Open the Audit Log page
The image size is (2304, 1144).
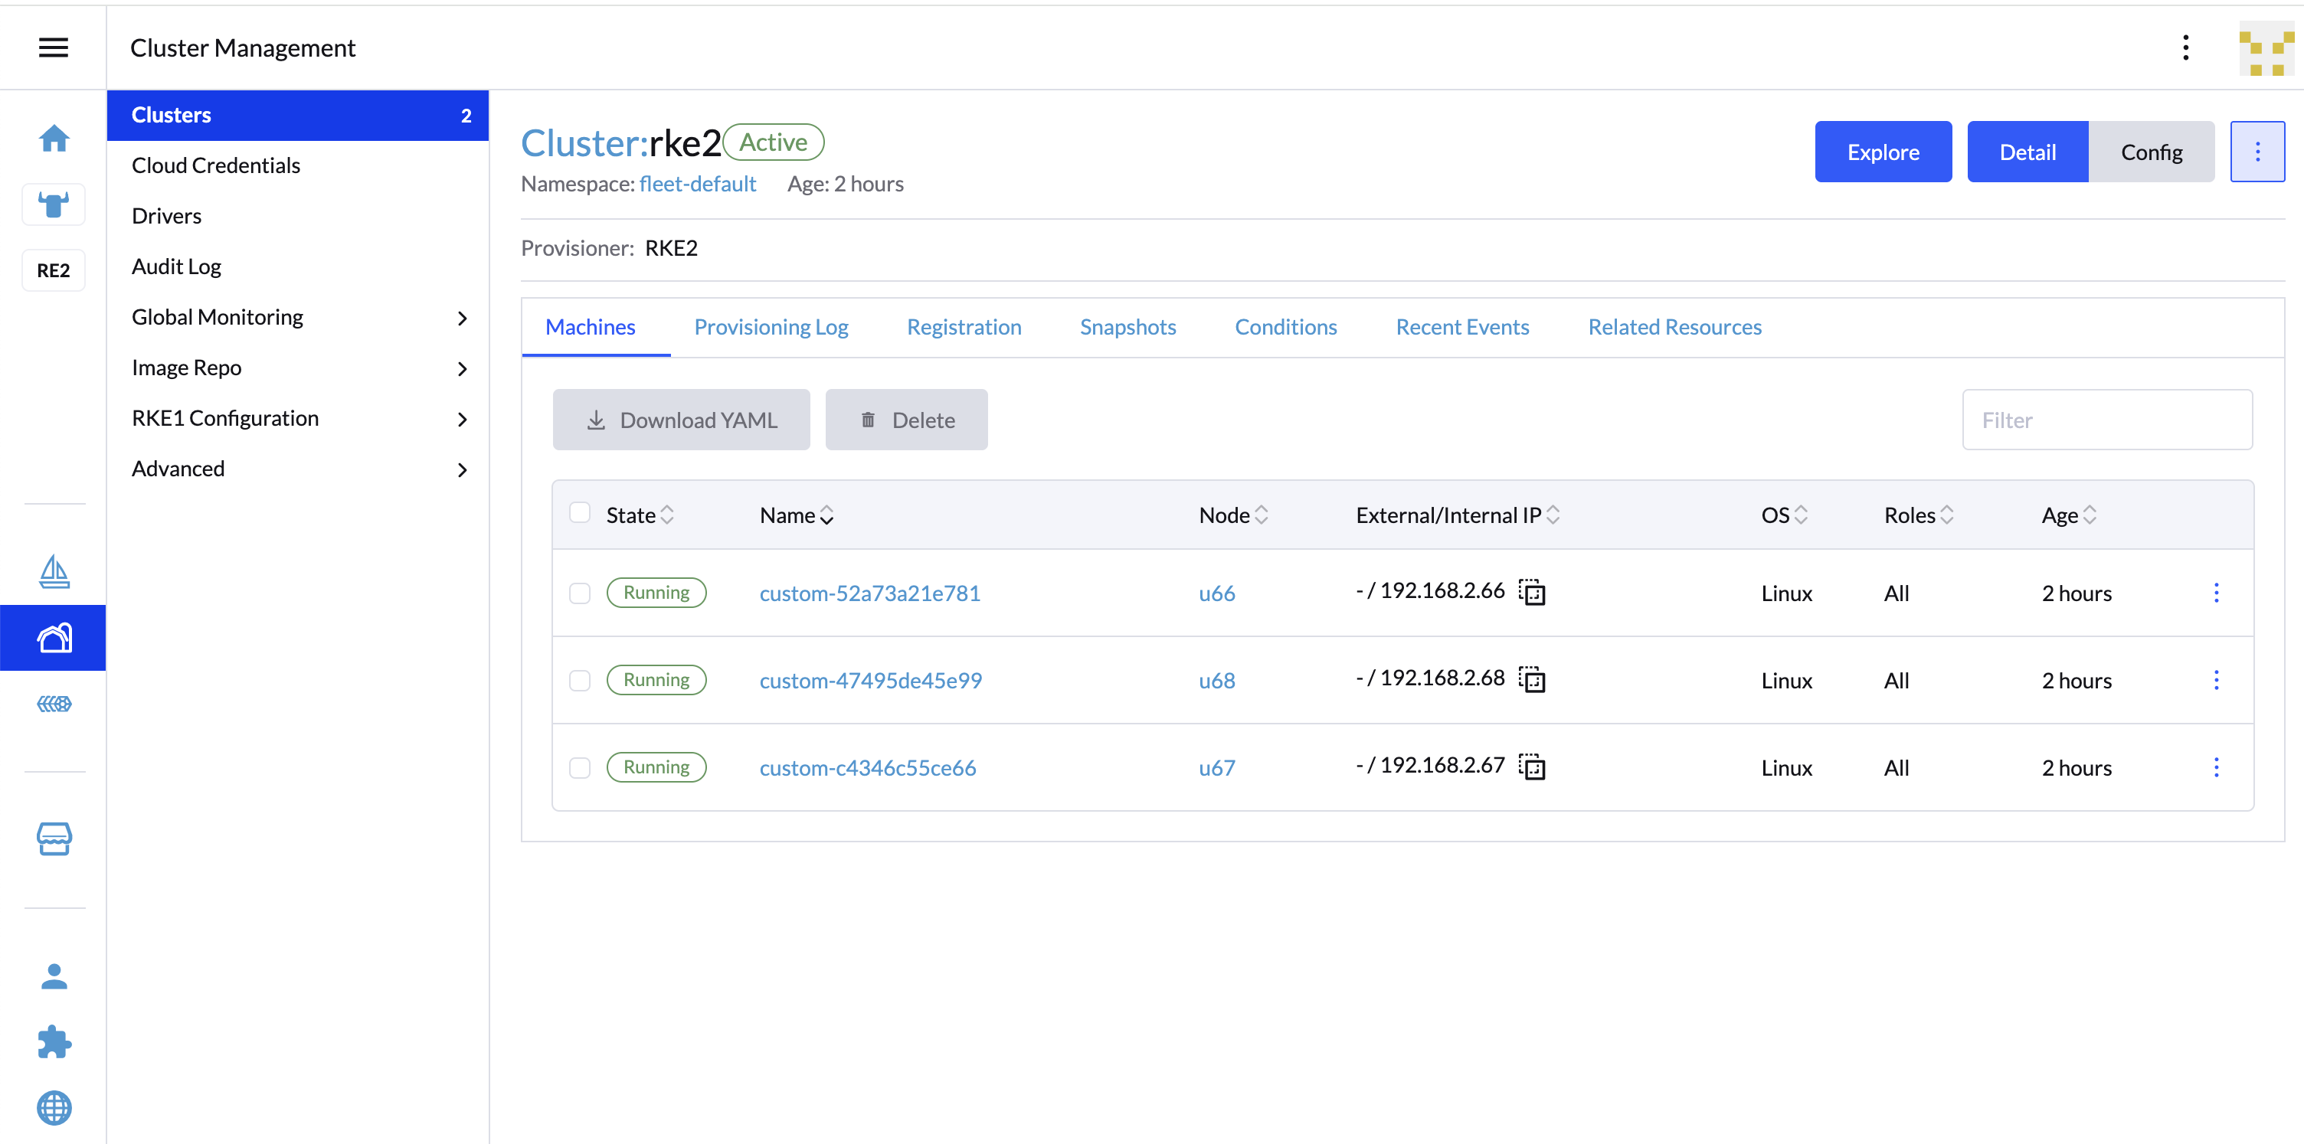point(298,266)
